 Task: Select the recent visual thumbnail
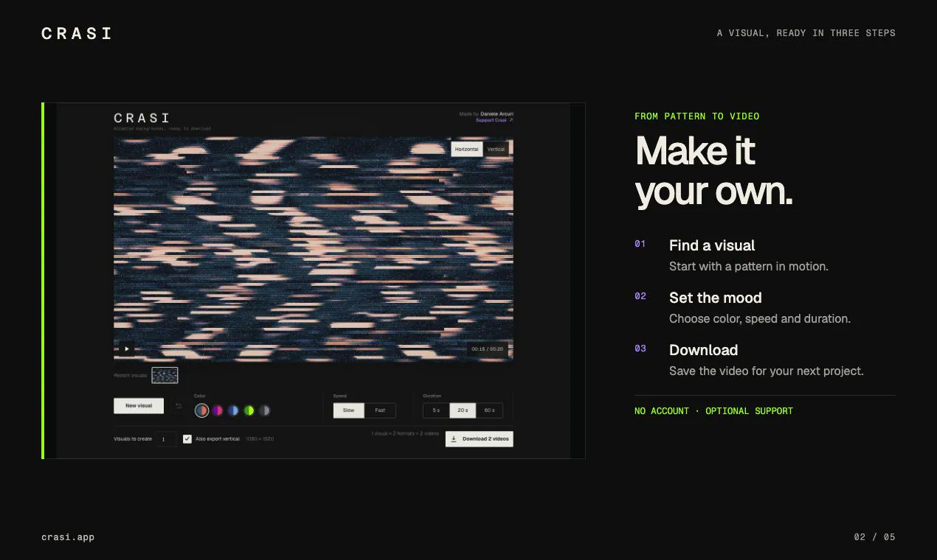pyautogui.click(x=165, y=375)
